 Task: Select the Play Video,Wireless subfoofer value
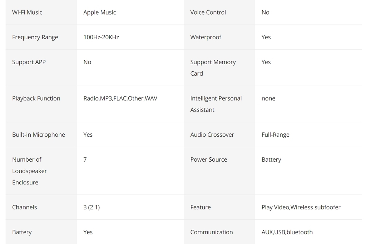[301, 207]
